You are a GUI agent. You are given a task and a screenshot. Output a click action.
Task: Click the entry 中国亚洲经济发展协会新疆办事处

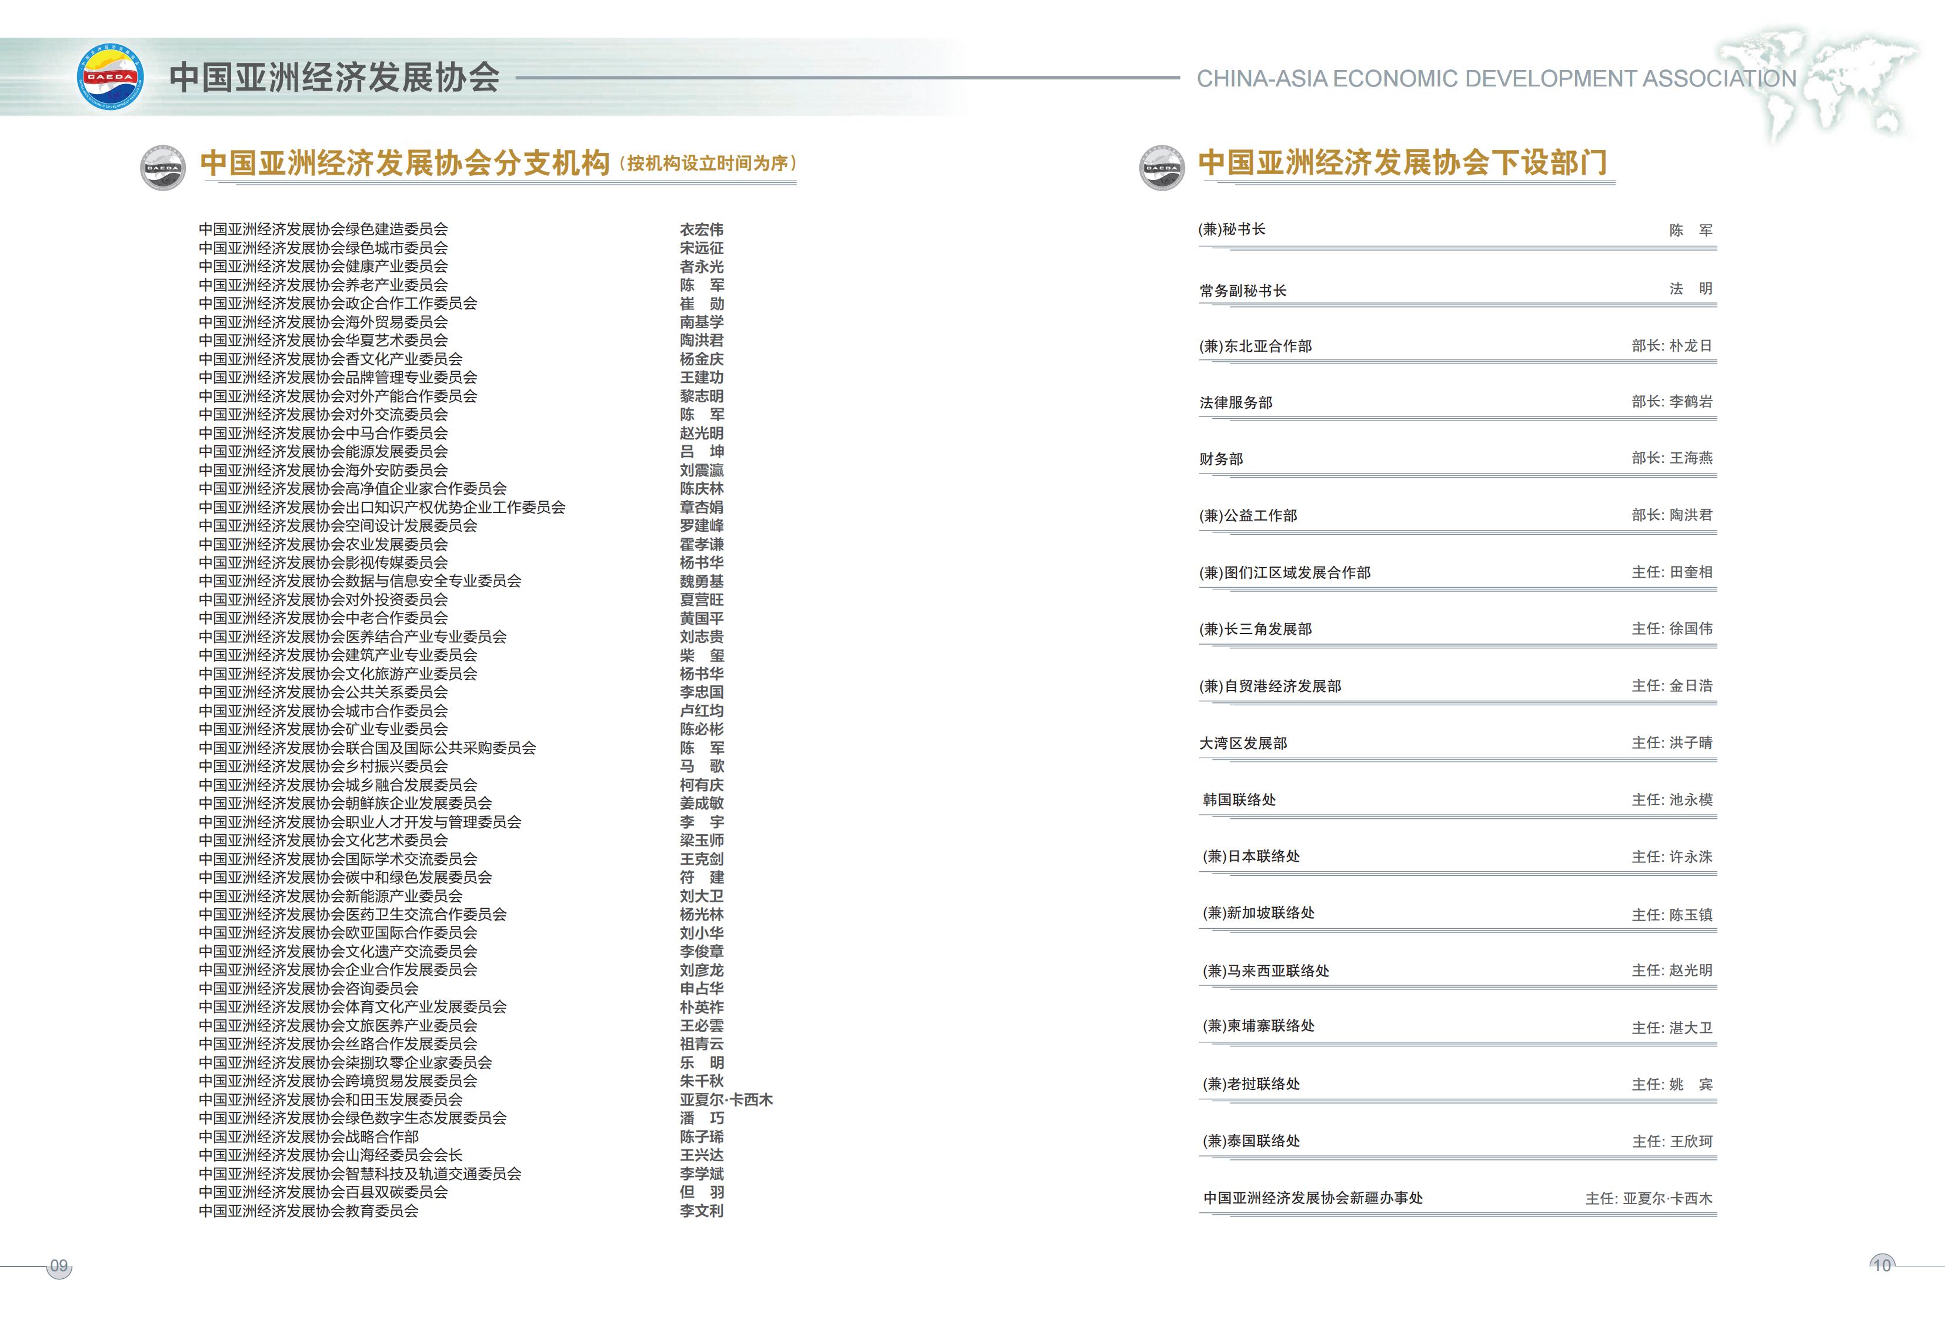coord(1313,1198)
